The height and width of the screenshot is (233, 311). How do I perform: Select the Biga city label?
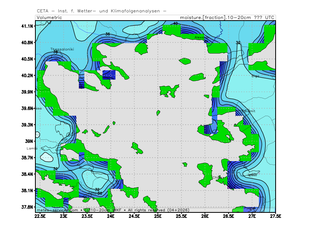(255, 76)
